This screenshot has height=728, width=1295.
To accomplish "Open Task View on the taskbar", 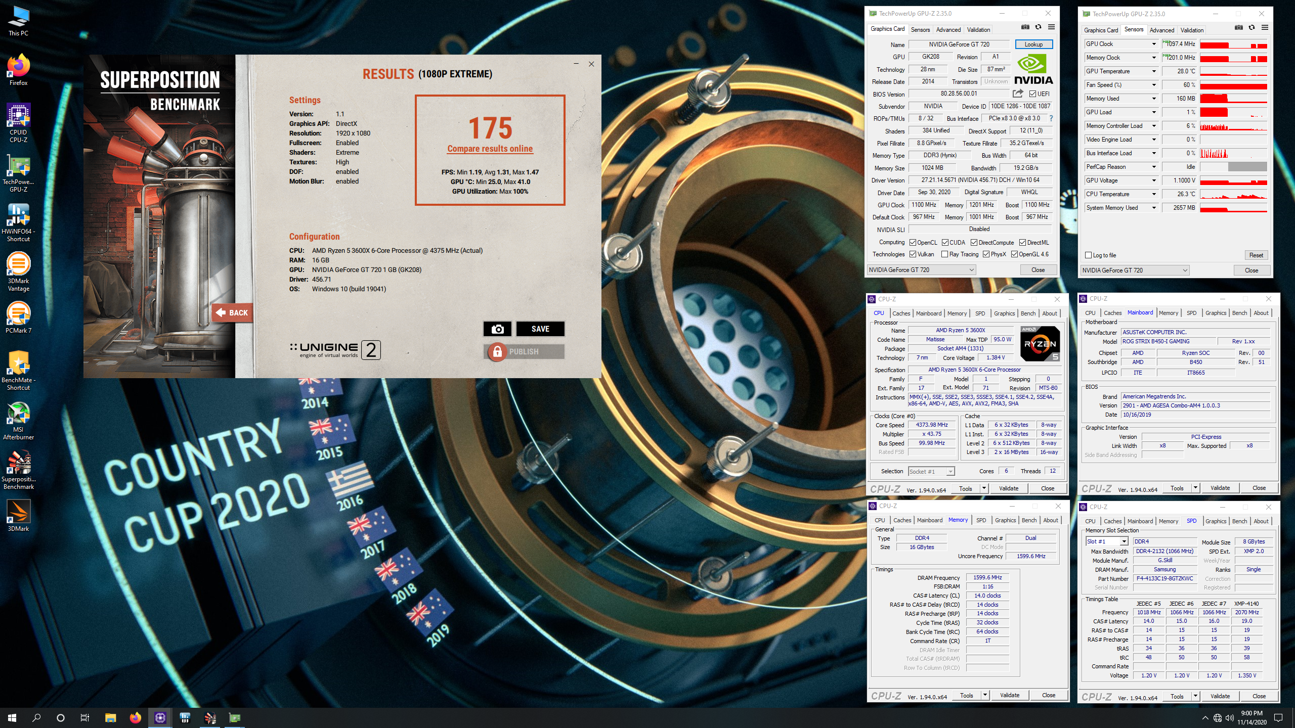I will click(x=85, y=718).
